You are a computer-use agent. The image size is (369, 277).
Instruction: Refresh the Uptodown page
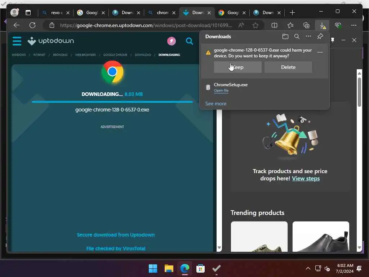pyautogui.click(x=32, y=25)
